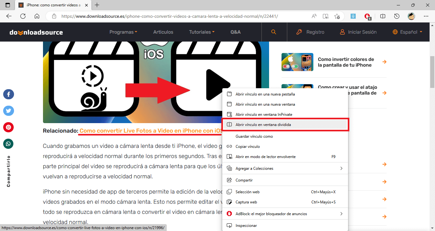
Task: Share on Facebook icon
Action: (x=9, y=94)
